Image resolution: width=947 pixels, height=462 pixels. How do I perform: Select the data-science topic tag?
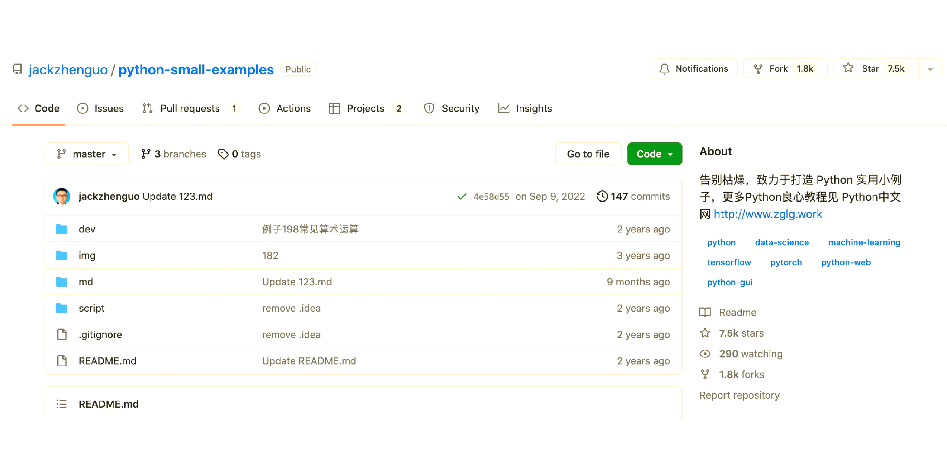tap(782, 242)
